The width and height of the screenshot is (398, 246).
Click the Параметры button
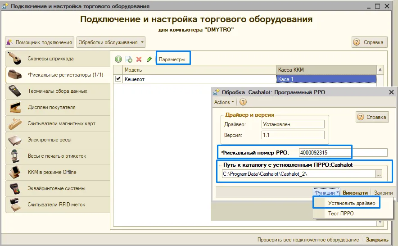[172, 59]
